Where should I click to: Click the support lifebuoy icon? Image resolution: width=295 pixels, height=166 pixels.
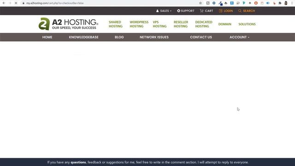click(x=178, y=11)
